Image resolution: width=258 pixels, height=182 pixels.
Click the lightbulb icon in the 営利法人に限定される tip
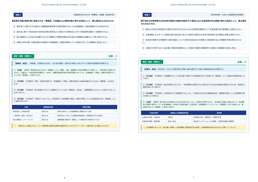(15, 126)
